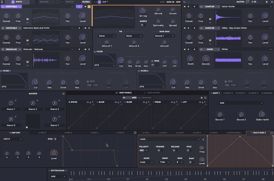Mute Nylon Guitar sampler with M
This screenshot has height=181, width=274.
[185, 6]
